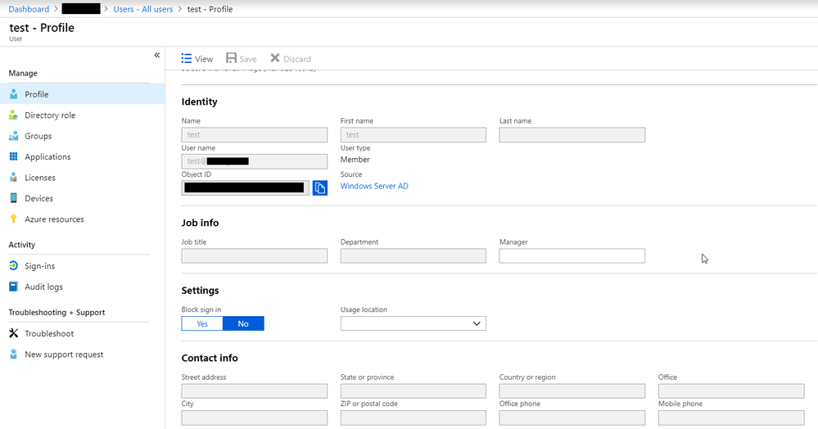The image size is (818, 429).
Task: Select the Devices icon
Action: (14, 198)
